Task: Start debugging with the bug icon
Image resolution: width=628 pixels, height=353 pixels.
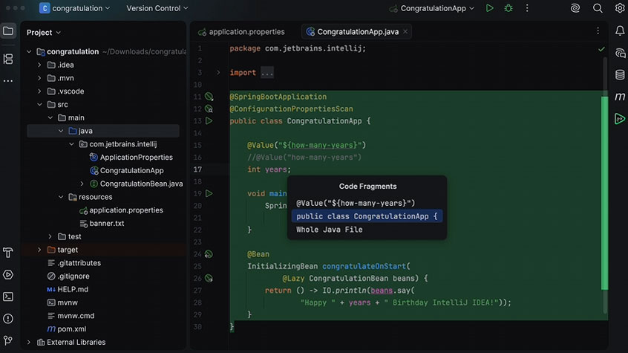Action: coord(508,8)
